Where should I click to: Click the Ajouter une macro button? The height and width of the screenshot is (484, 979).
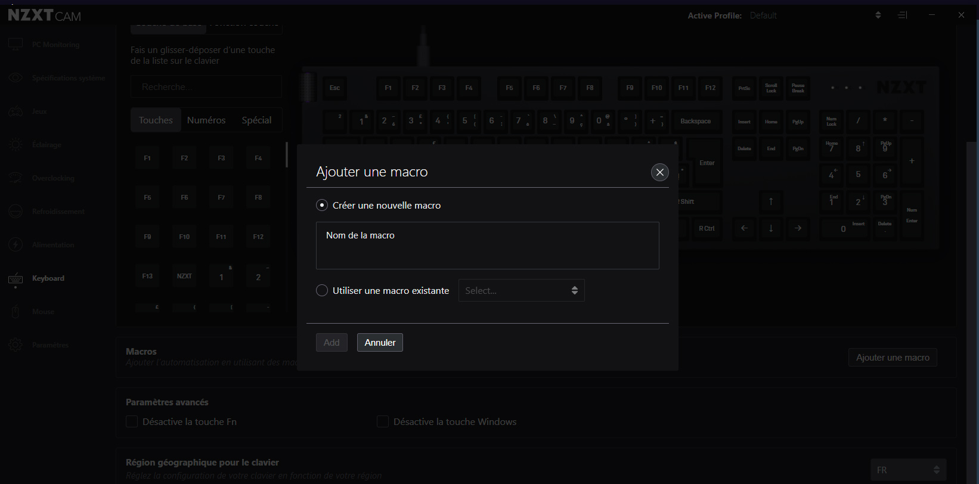[x=893, y=358]
